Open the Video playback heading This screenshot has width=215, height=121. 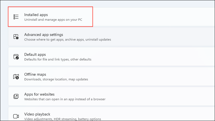37,114
